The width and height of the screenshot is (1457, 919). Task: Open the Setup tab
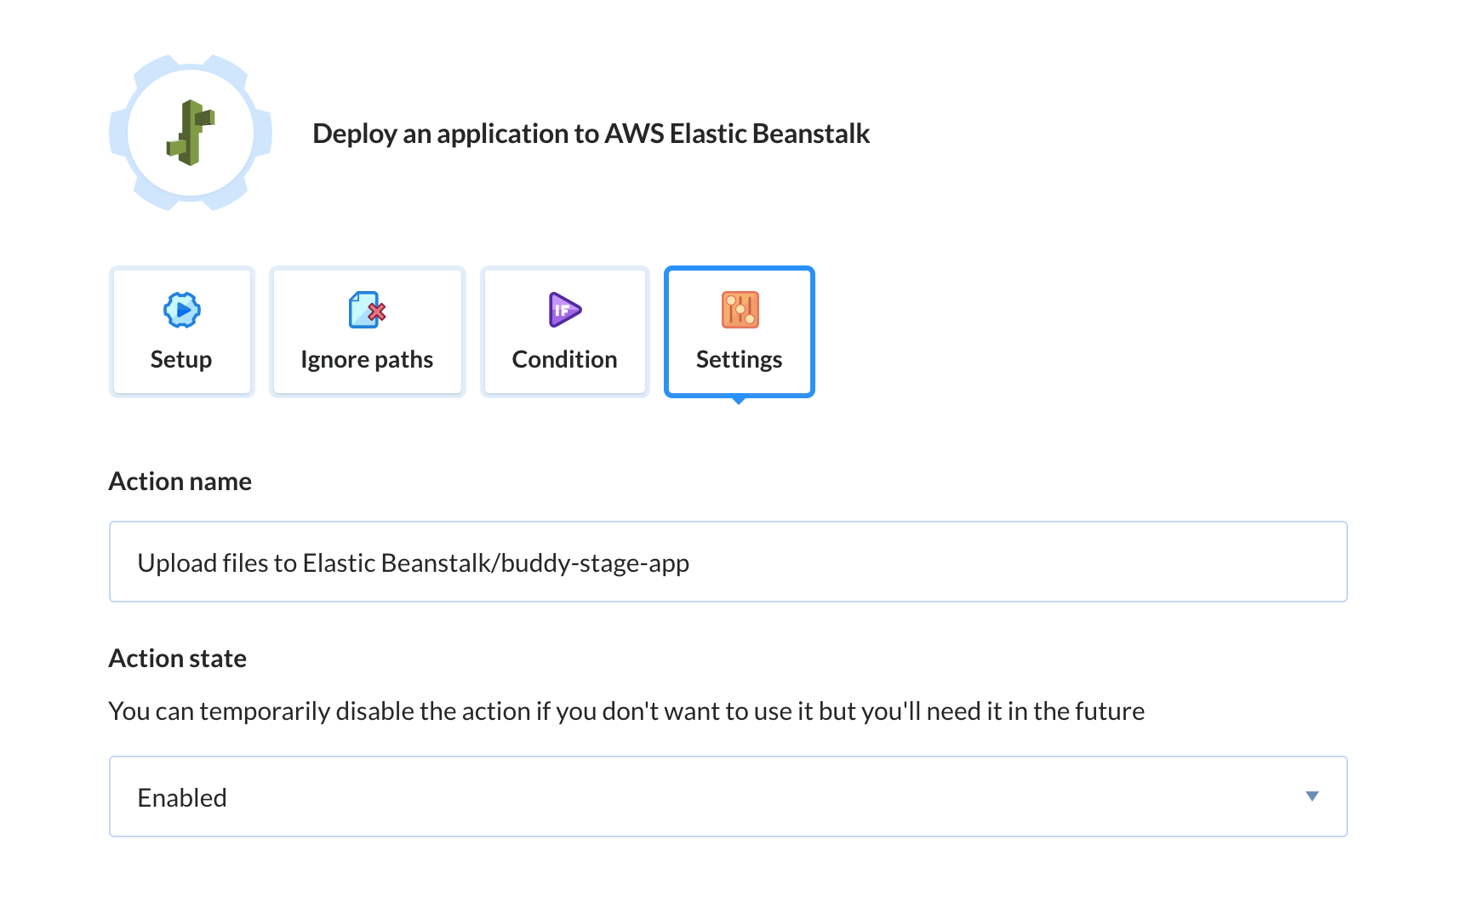pos(181,332)
